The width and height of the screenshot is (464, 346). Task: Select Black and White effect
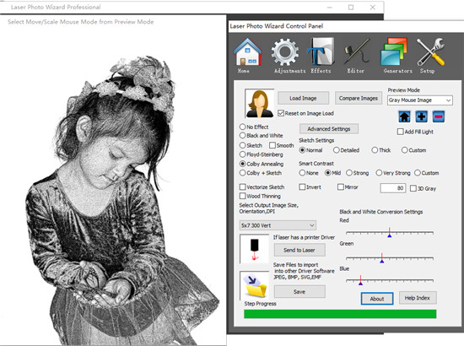[x=243, y=135]
